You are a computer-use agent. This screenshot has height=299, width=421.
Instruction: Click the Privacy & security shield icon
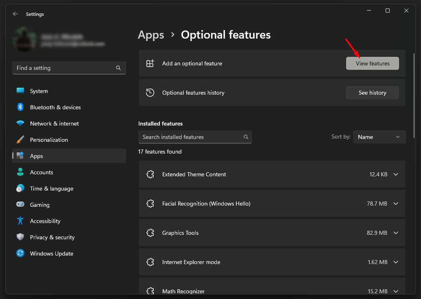[20, 237]
